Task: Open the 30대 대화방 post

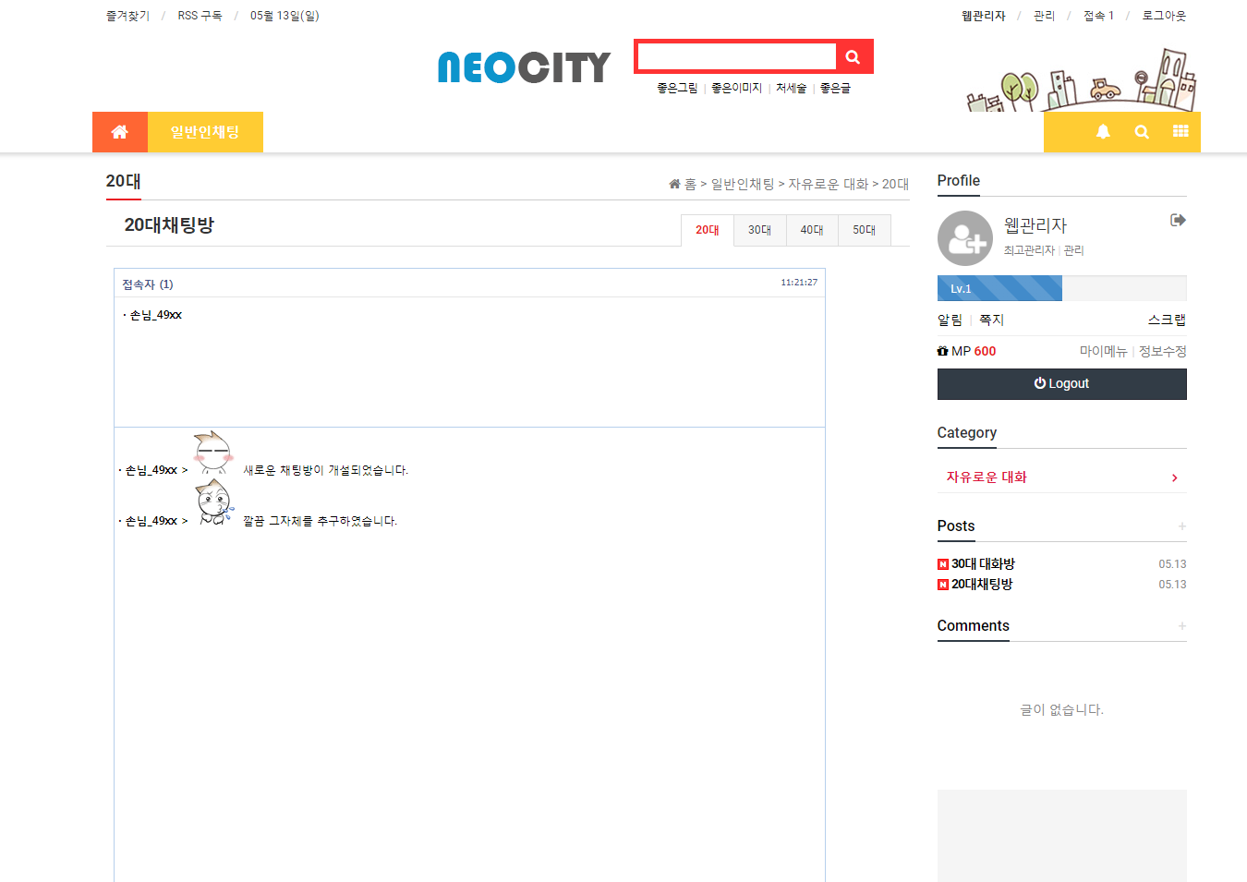Action: [984, 563]
